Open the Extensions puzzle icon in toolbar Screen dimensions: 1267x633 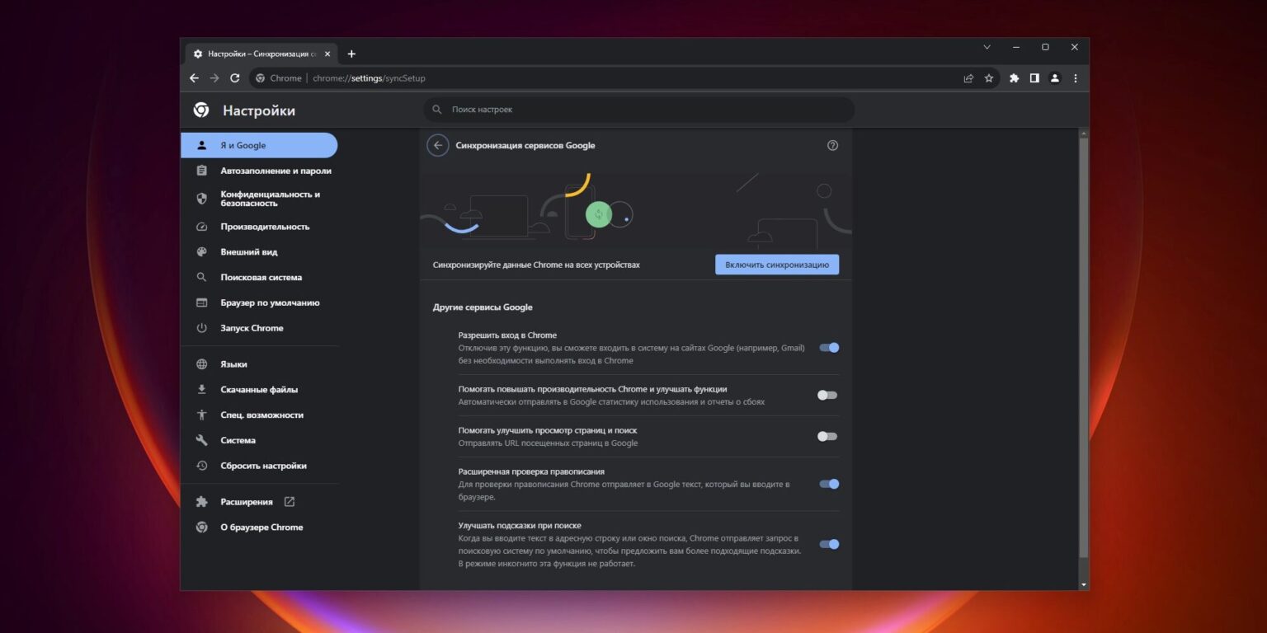point(1015,78)
